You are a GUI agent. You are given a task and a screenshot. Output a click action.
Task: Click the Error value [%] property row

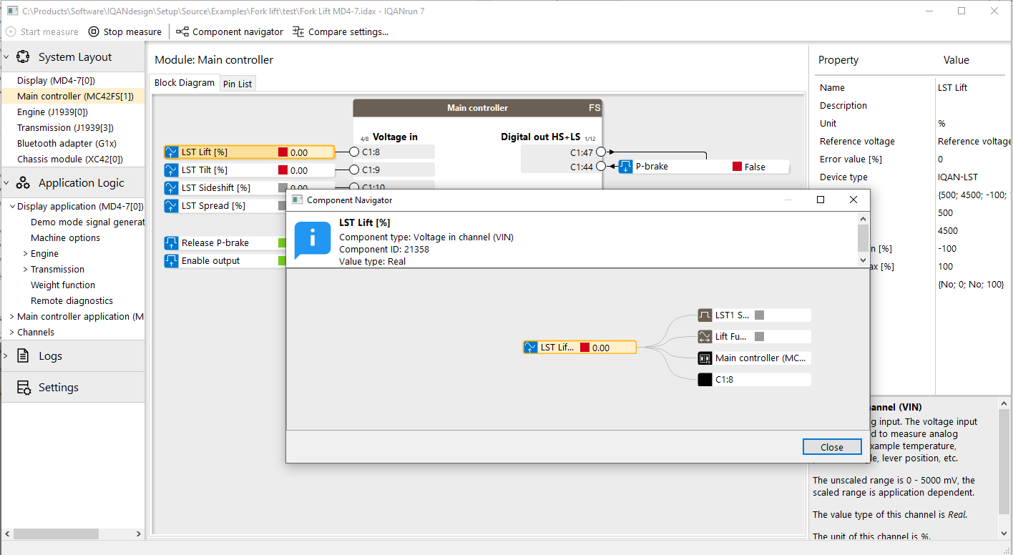pyautogui.click(x=912, y=159)
